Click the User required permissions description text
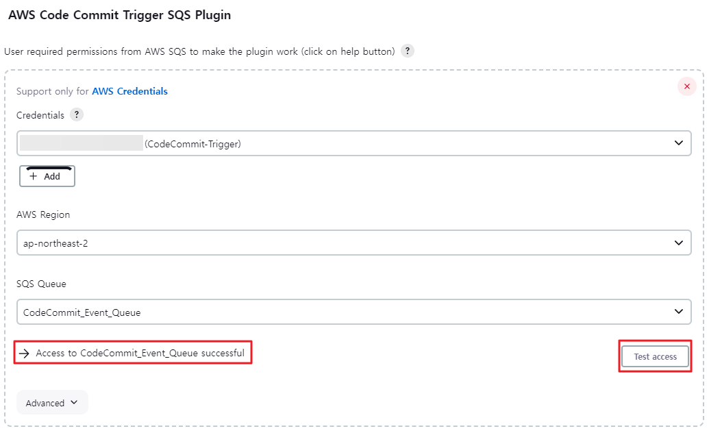The height and width of the screenshot is (431, 709). click(199, 51)
